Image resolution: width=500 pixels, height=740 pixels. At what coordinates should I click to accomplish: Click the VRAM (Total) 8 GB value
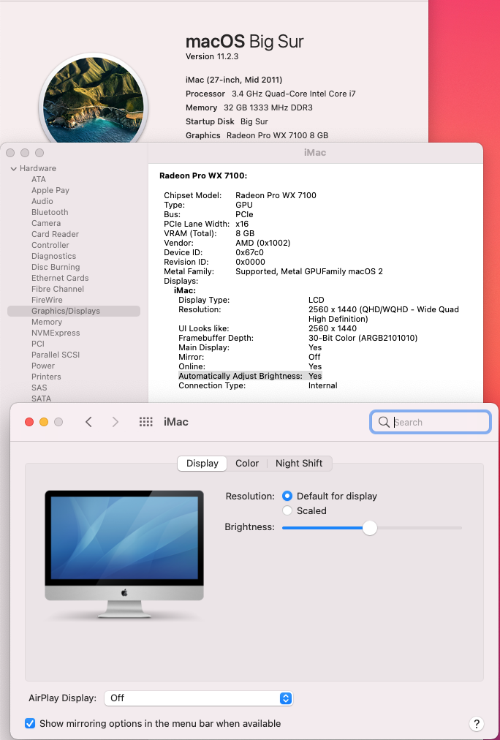tap(245, 233)
